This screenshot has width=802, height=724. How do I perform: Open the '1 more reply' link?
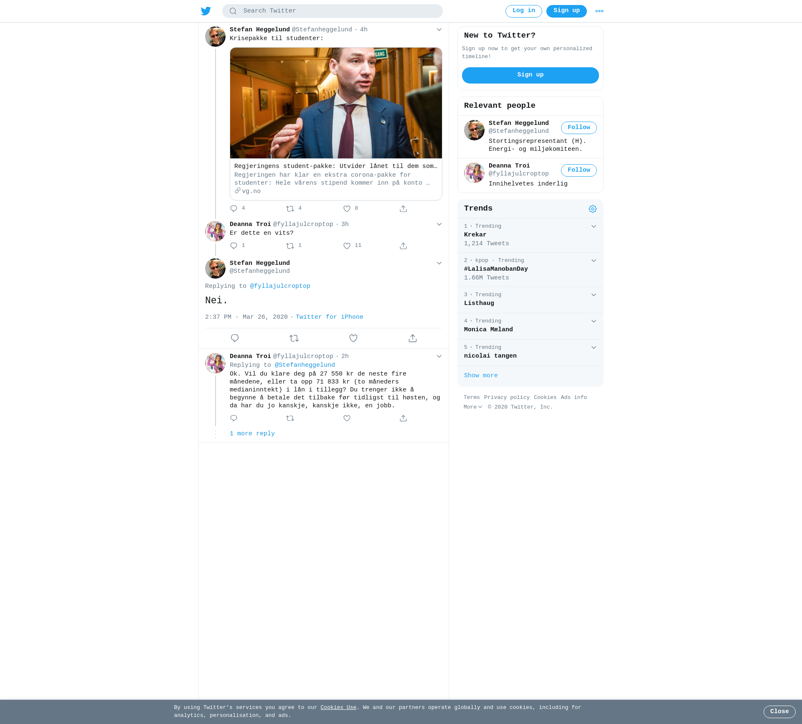(x=252, y=434)
